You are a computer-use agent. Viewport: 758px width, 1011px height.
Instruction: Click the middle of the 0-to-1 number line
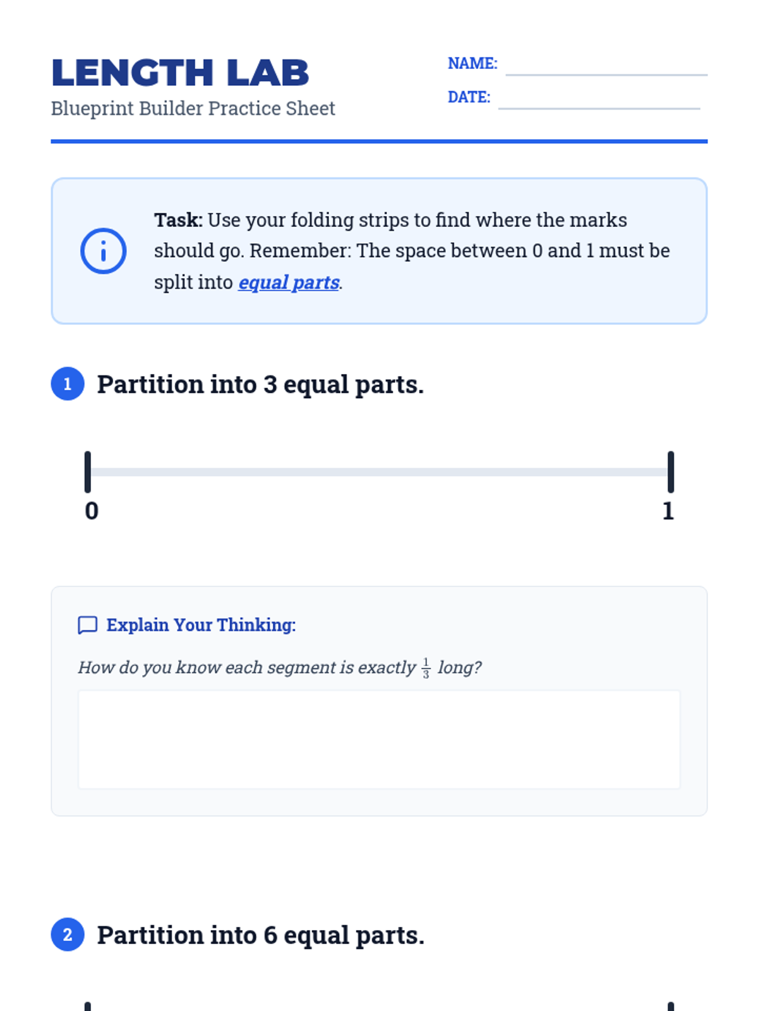tap(379, 472)
